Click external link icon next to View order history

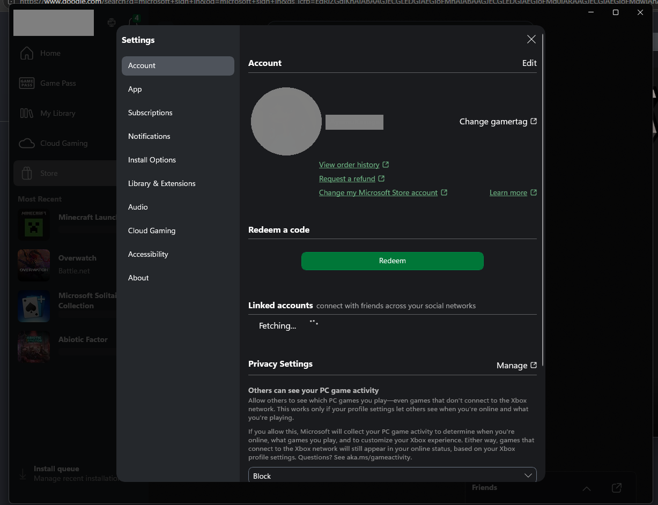[386, 165]
